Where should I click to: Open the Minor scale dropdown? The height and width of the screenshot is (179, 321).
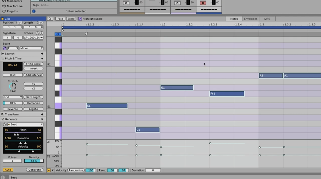click(31, 47)
